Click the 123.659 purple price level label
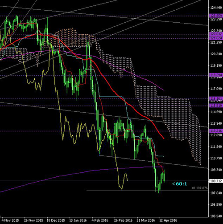 [216, 16]
